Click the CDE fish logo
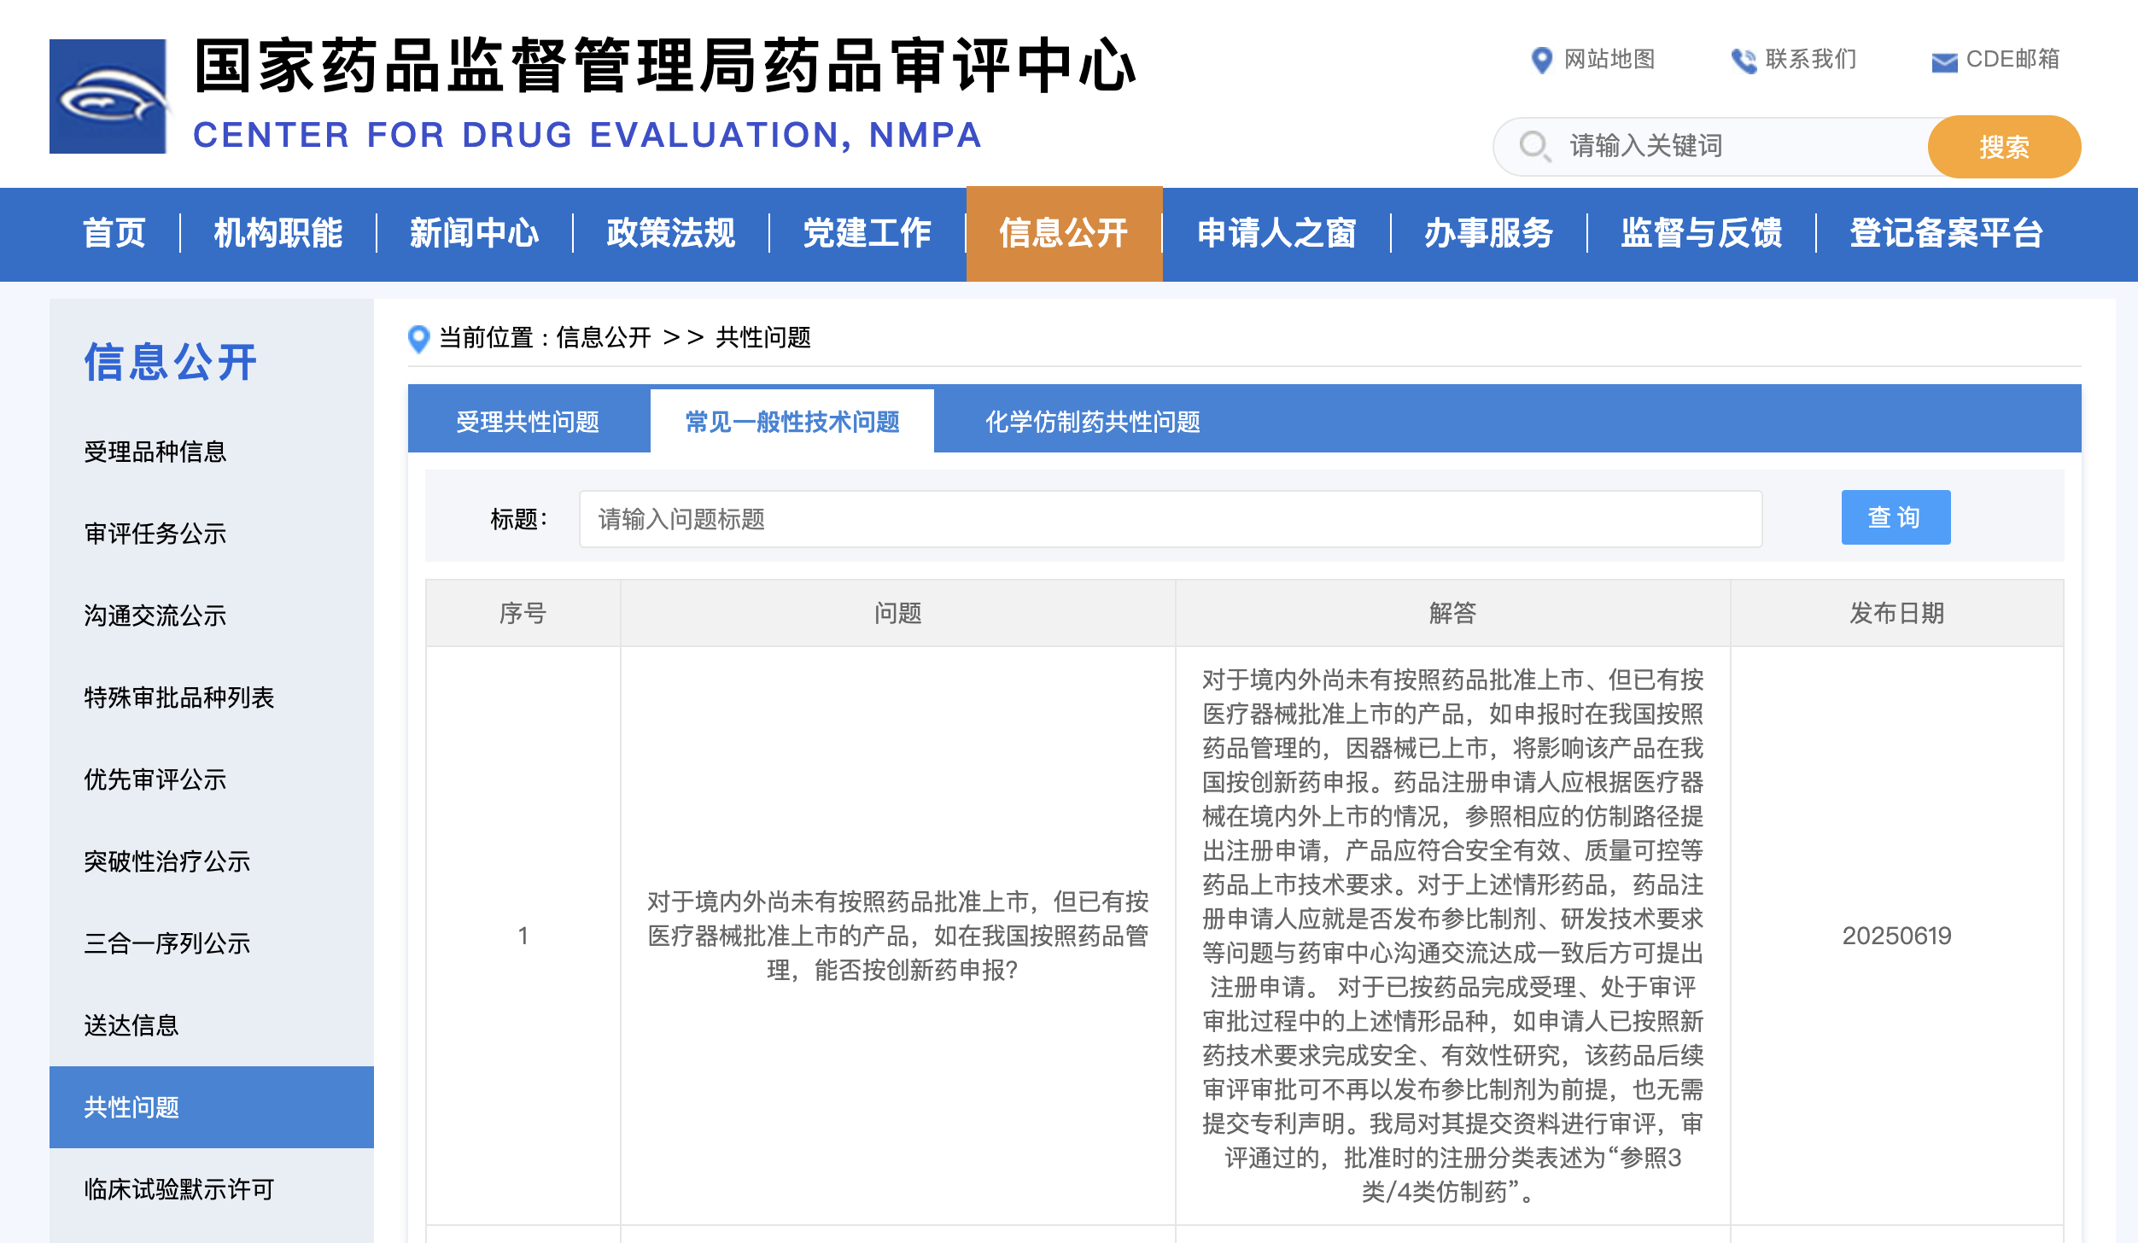Viewport: 2138px width, 1243px height. [108, 96]
